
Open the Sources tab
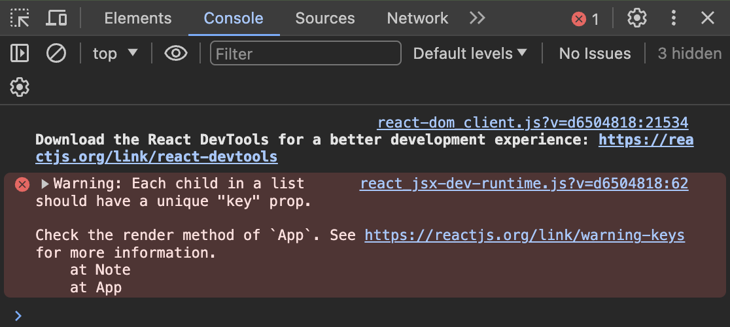click(324, 18)
